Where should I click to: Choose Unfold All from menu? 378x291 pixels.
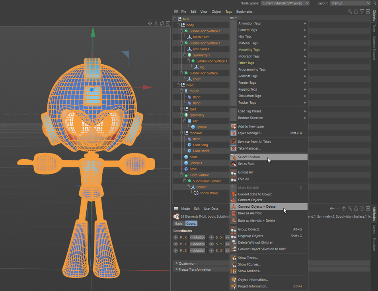click(x=269, y=173)
